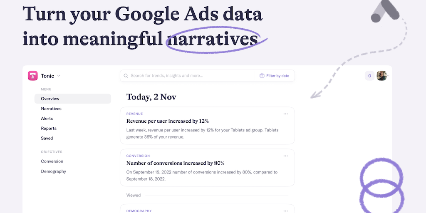This screenshot has height=213, width=426.
Task: Click the search magnifier icon
Action: 126,76
